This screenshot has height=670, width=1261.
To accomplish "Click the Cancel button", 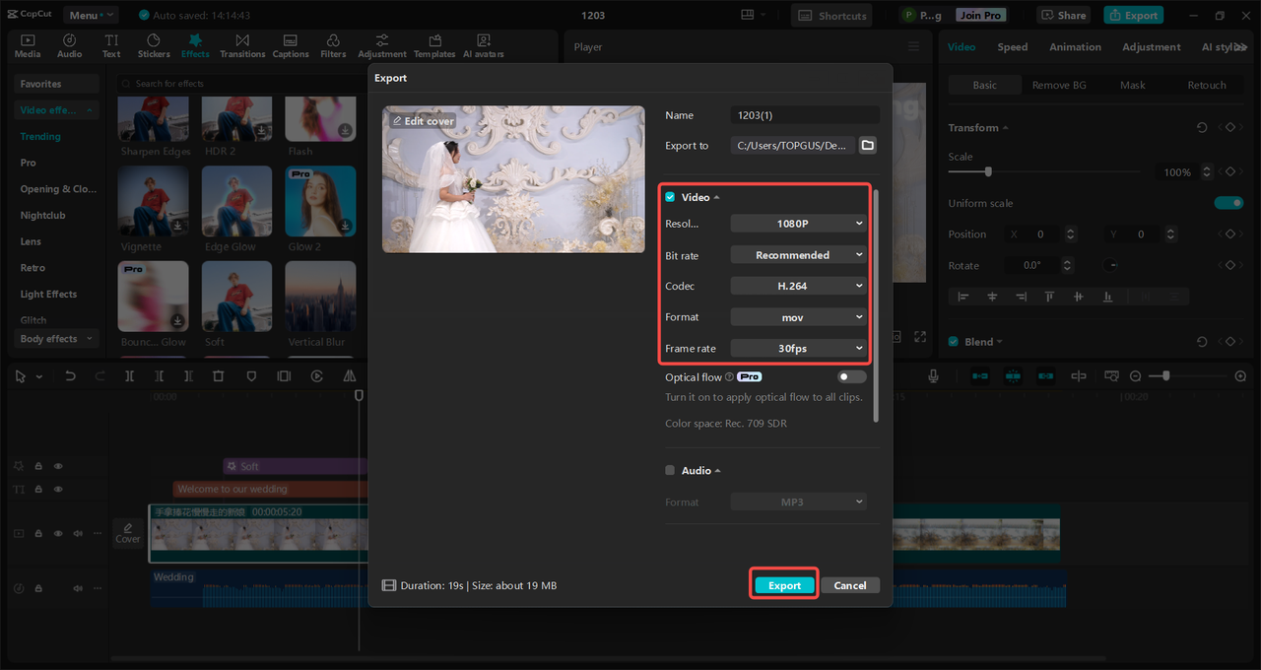I will [850, 585].
